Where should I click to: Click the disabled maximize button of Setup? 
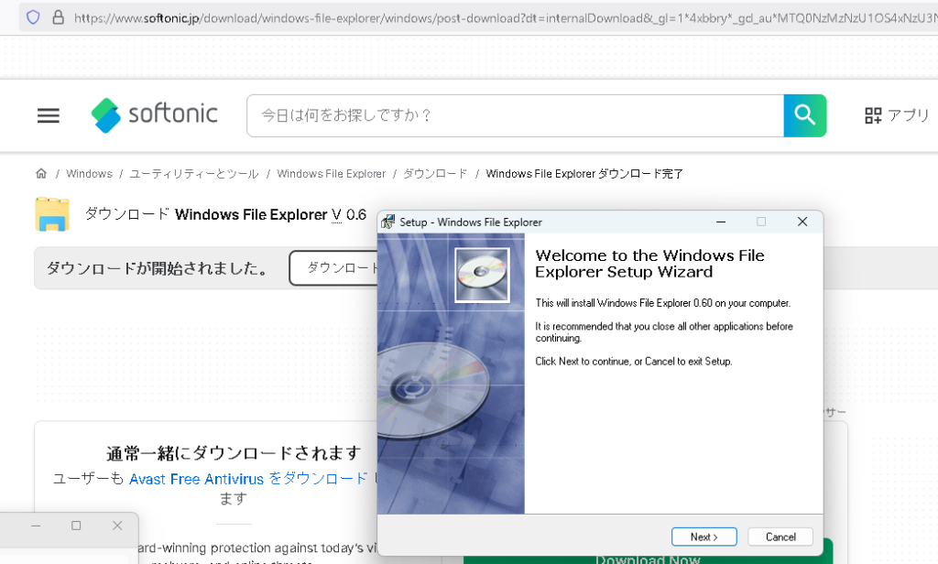tap(761, 222)
